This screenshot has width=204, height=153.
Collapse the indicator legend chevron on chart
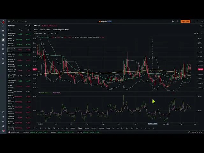[40, 40]
